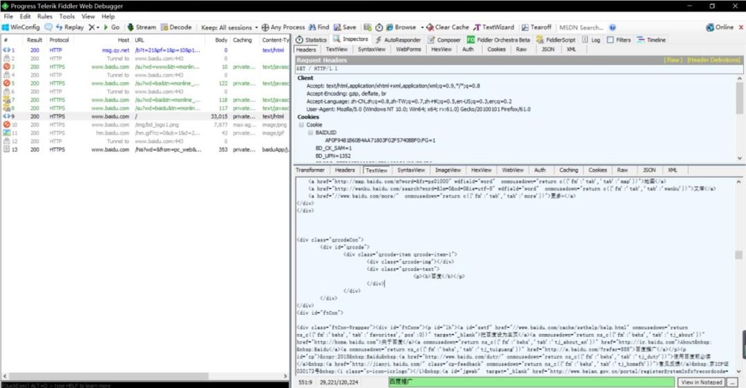Replay the selected sessions
The height and width of the screenshot is (388, 746).
click(70, 27)
